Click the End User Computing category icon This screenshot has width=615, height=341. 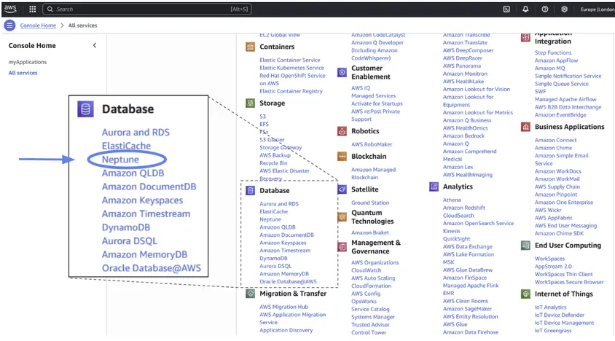point(525,246)
